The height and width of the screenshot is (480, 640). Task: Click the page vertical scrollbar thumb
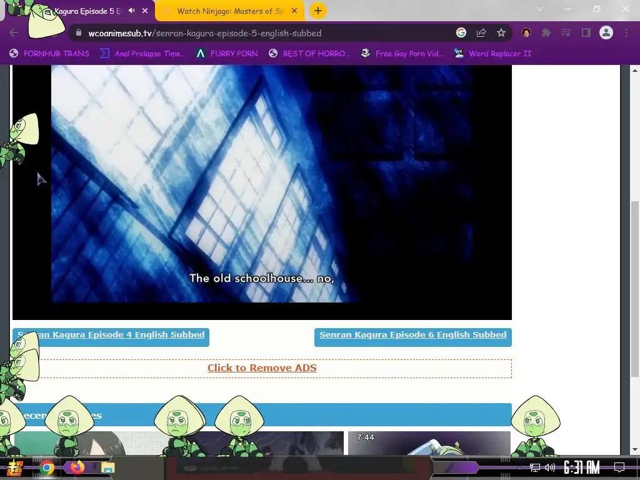click(x=635, y=289)
